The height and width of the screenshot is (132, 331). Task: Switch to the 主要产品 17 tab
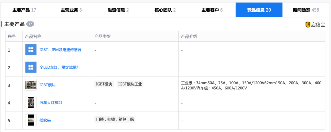(24, 10)
